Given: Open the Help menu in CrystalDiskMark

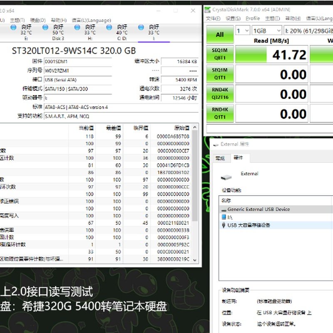Looking at the screenshot, I should tap(293, 18).
